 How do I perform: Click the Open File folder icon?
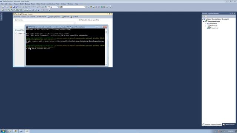pyautogui.click(x=11, y=7)
